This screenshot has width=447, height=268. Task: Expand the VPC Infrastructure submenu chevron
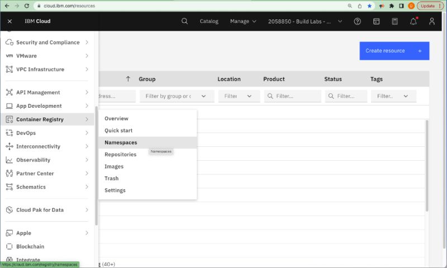pos(87,69)
